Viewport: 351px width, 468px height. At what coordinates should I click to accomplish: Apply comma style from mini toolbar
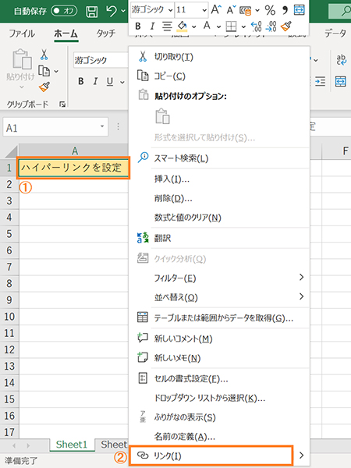point(285,10)
